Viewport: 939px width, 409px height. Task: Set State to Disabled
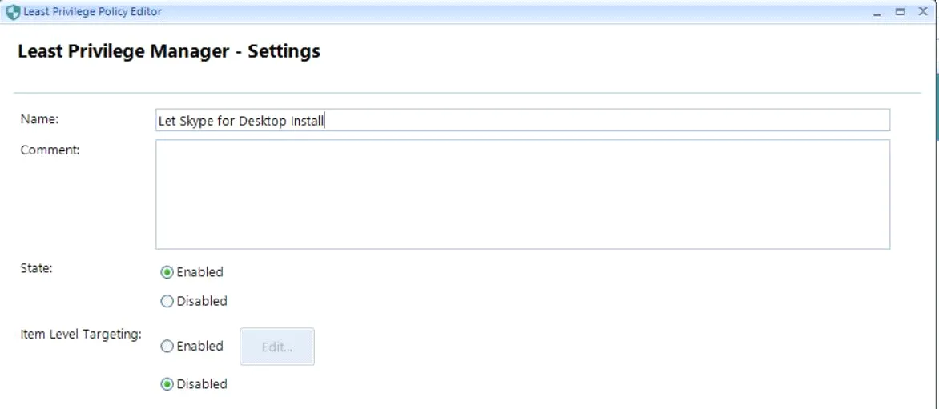click(167, 302)
